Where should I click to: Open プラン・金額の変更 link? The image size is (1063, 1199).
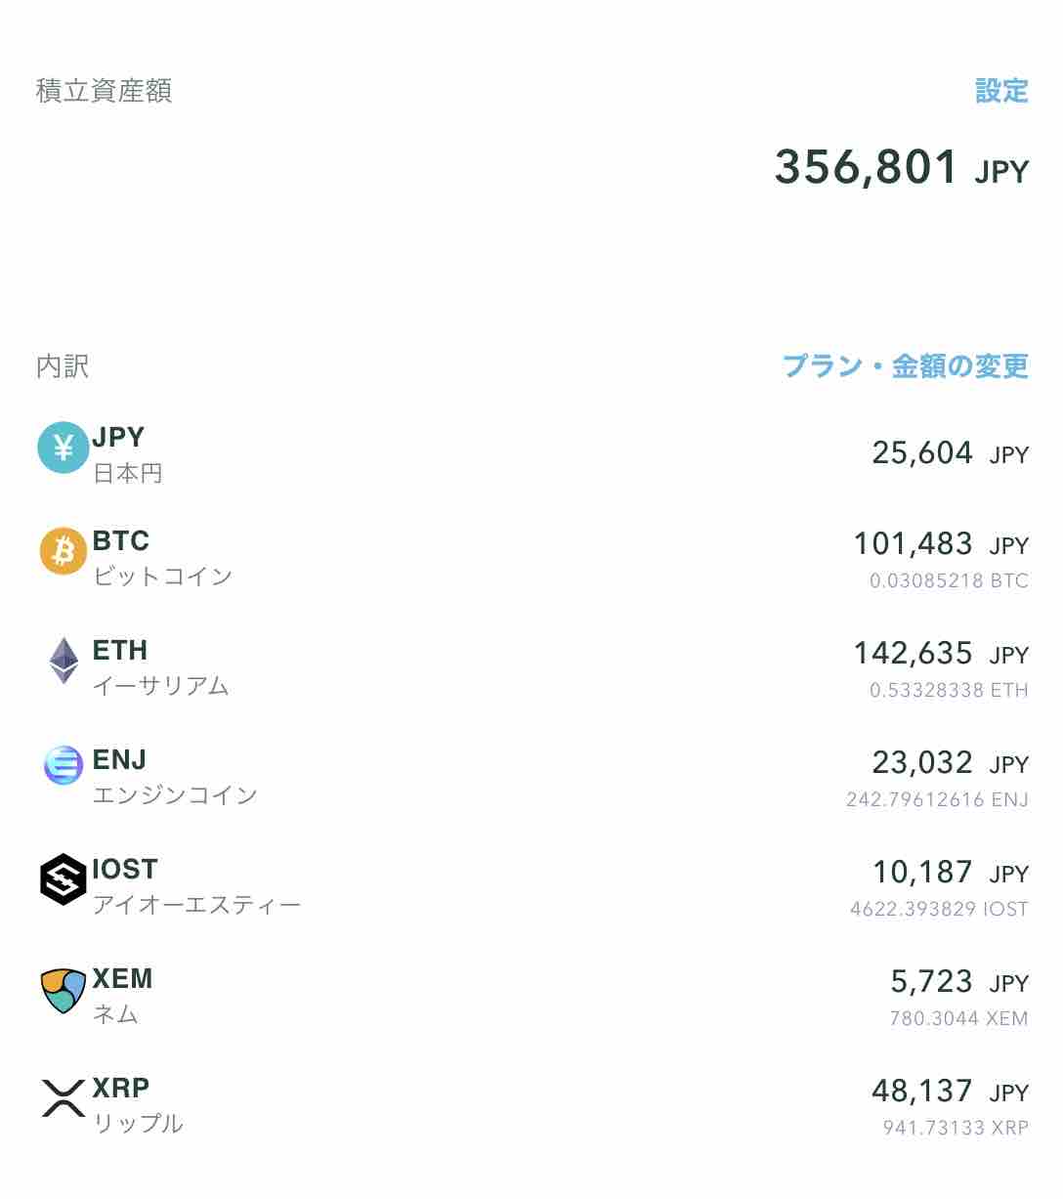905,366
